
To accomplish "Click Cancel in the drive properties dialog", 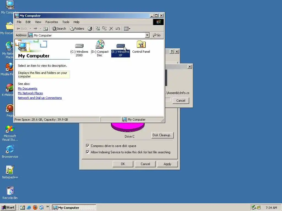I will click(145, 164).
